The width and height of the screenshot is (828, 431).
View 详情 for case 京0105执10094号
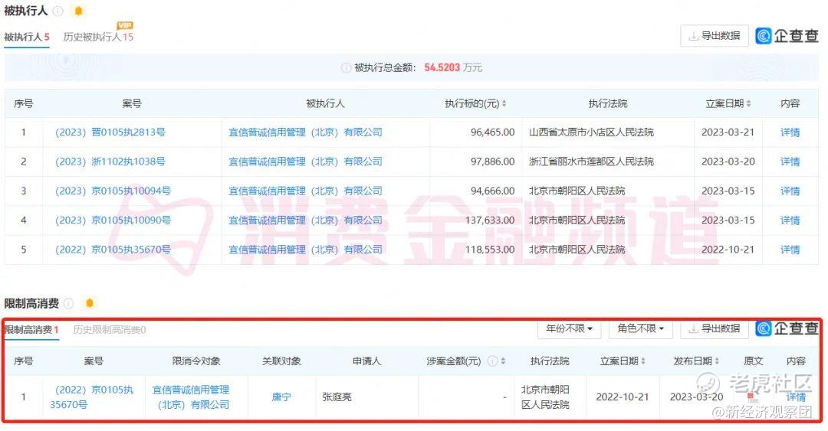(790, 191)
